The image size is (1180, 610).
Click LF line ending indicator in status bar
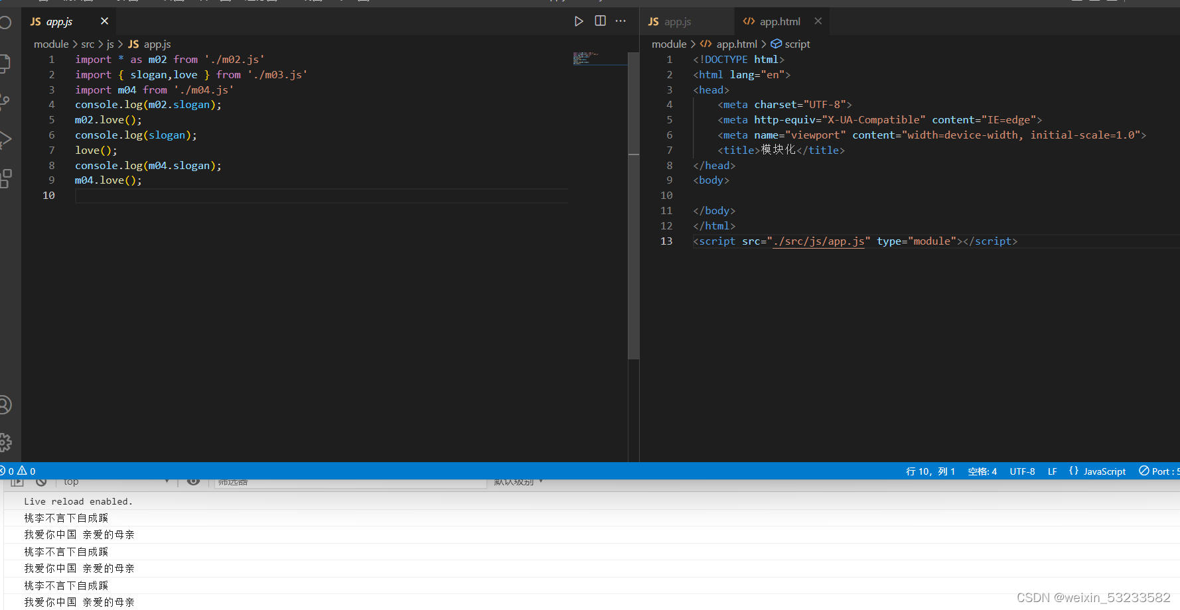tap(1053, 471)
